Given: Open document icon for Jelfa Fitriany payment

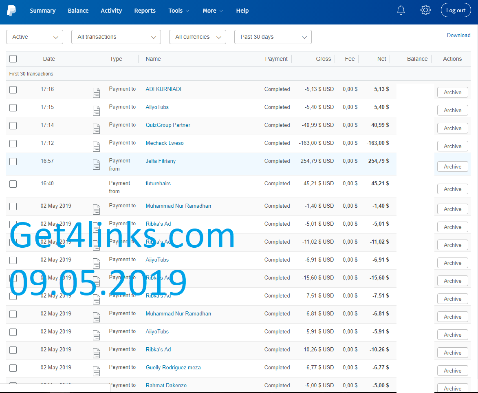Looking at the screenshot, I should tap(96, 164).
